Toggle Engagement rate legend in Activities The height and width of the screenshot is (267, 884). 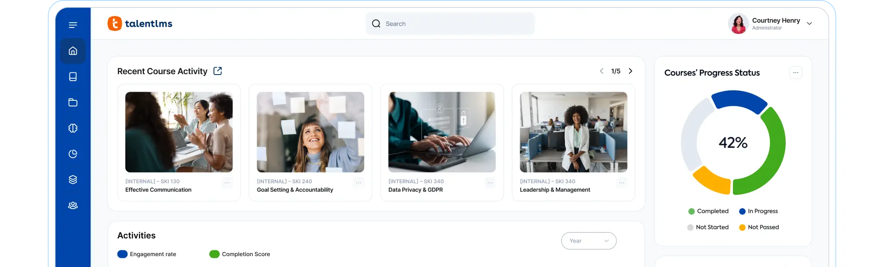[x=147, y=254]
